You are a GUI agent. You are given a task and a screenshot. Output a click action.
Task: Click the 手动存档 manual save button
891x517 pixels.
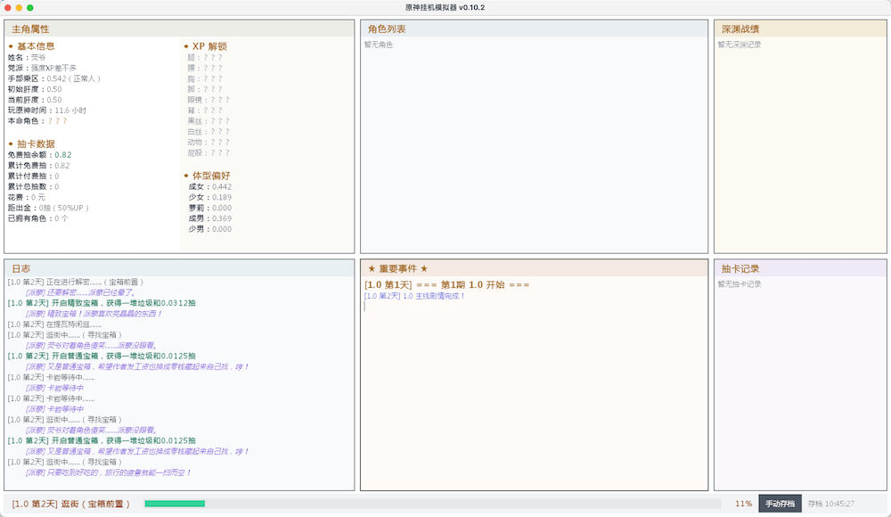click(x=780, y=504)
